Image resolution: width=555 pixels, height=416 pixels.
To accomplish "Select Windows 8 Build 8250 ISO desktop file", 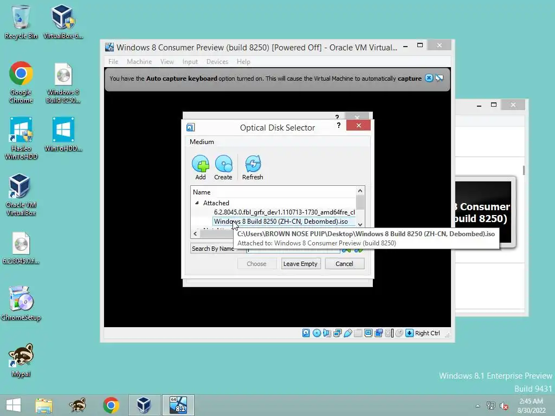I will tap(63, 82).
